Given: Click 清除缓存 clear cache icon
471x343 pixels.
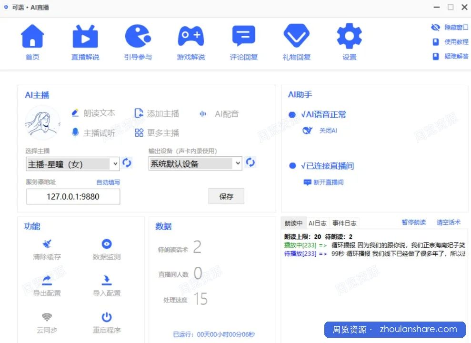Looking at the screenshot, I should click(47, 243).
